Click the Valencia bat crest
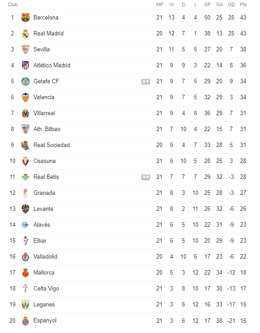The image size is (260, 333). point(25,97)
